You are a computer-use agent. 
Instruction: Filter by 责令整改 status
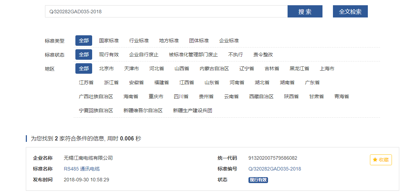pos(263,55)
